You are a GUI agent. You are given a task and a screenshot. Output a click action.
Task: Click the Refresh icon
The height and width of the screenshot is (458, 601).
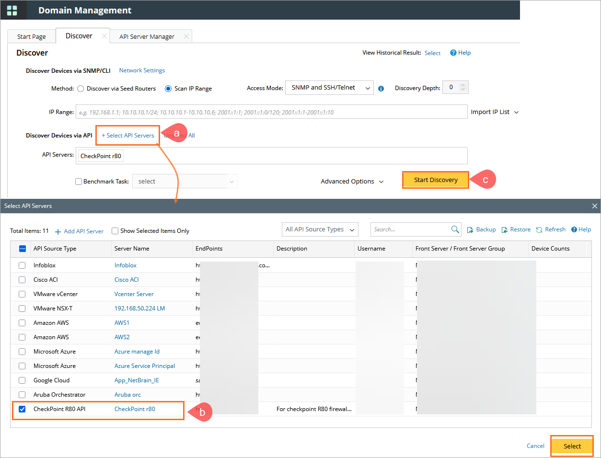[539, 230]
